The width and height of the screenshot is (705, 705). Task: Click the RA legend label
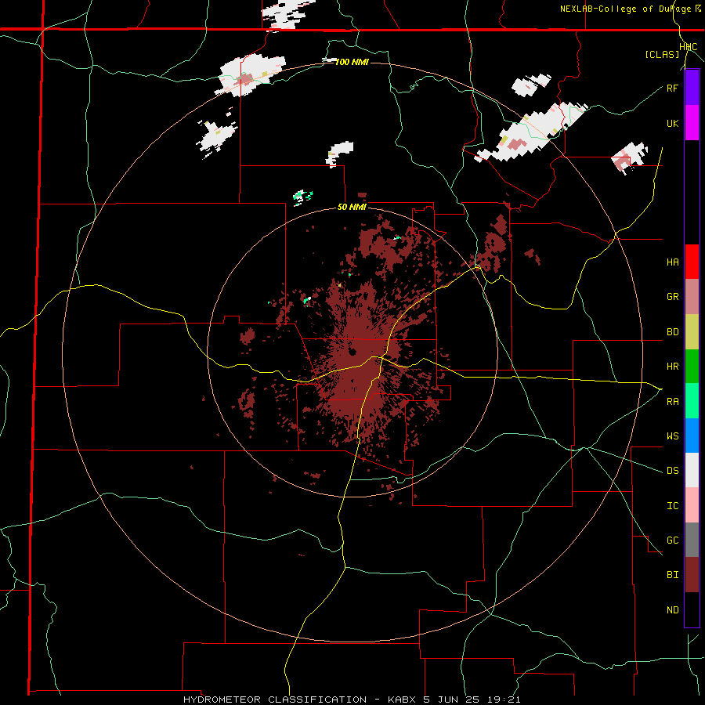[x=672, y=402]
